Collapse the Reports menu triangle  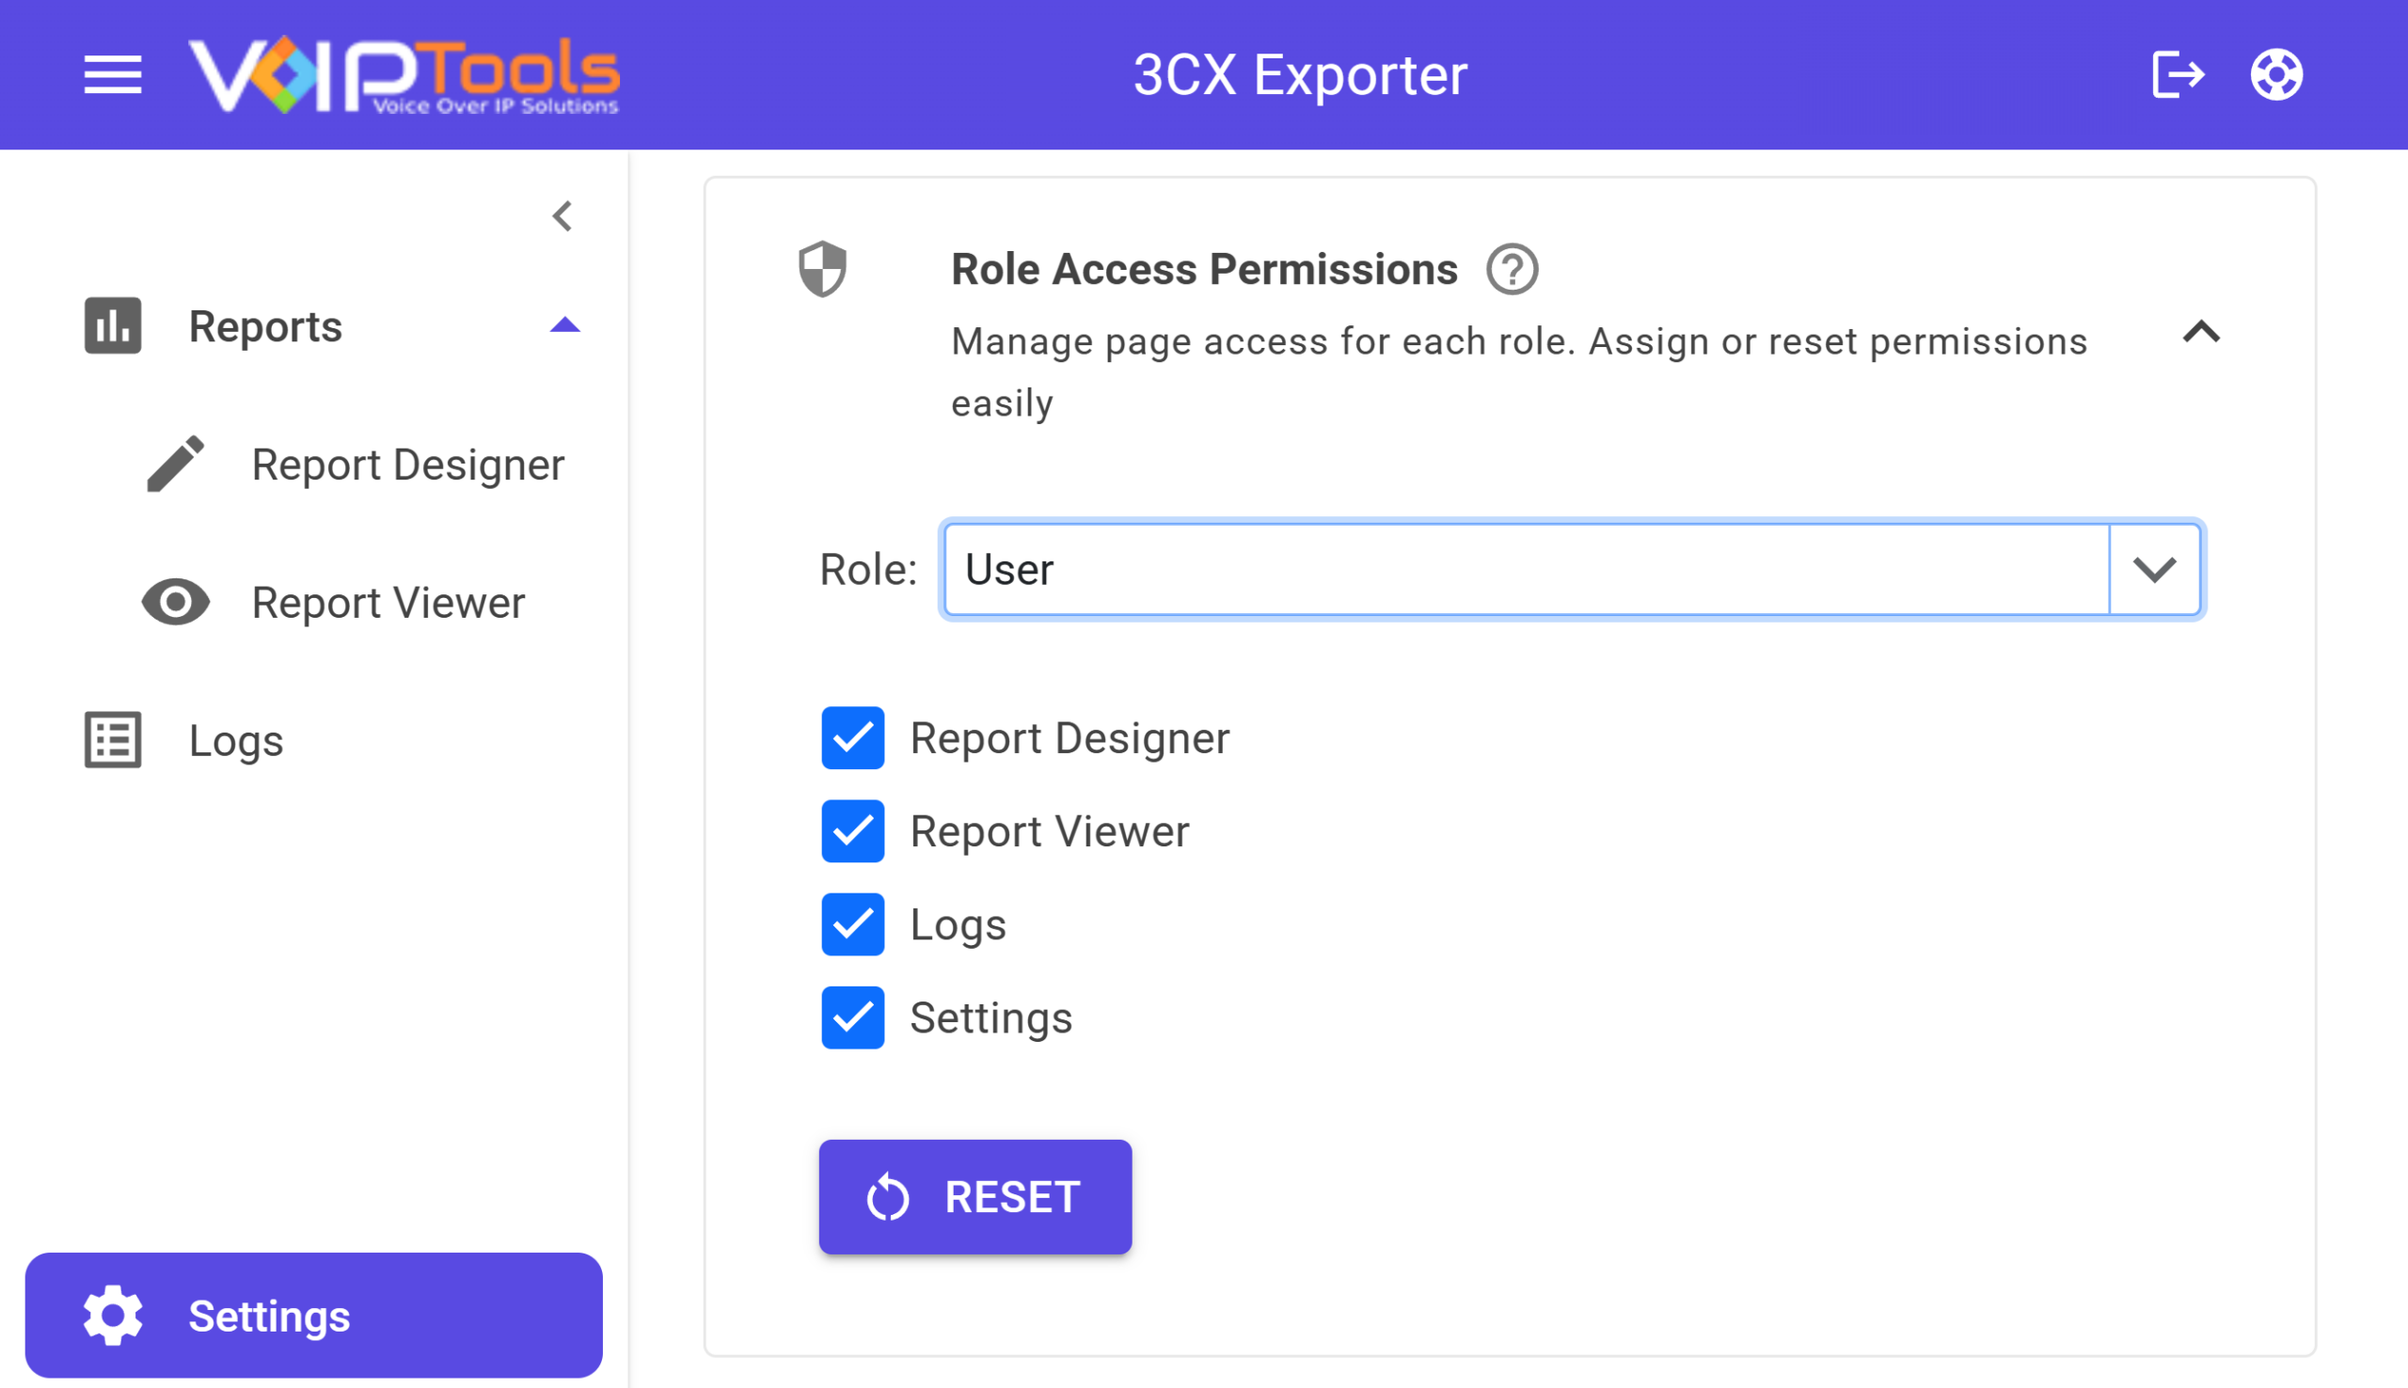(565, 325)
